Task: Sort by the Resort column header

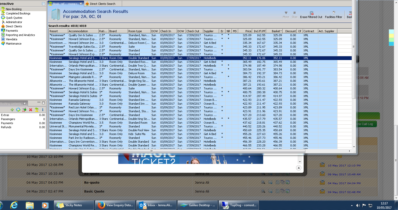Action: 58,31
